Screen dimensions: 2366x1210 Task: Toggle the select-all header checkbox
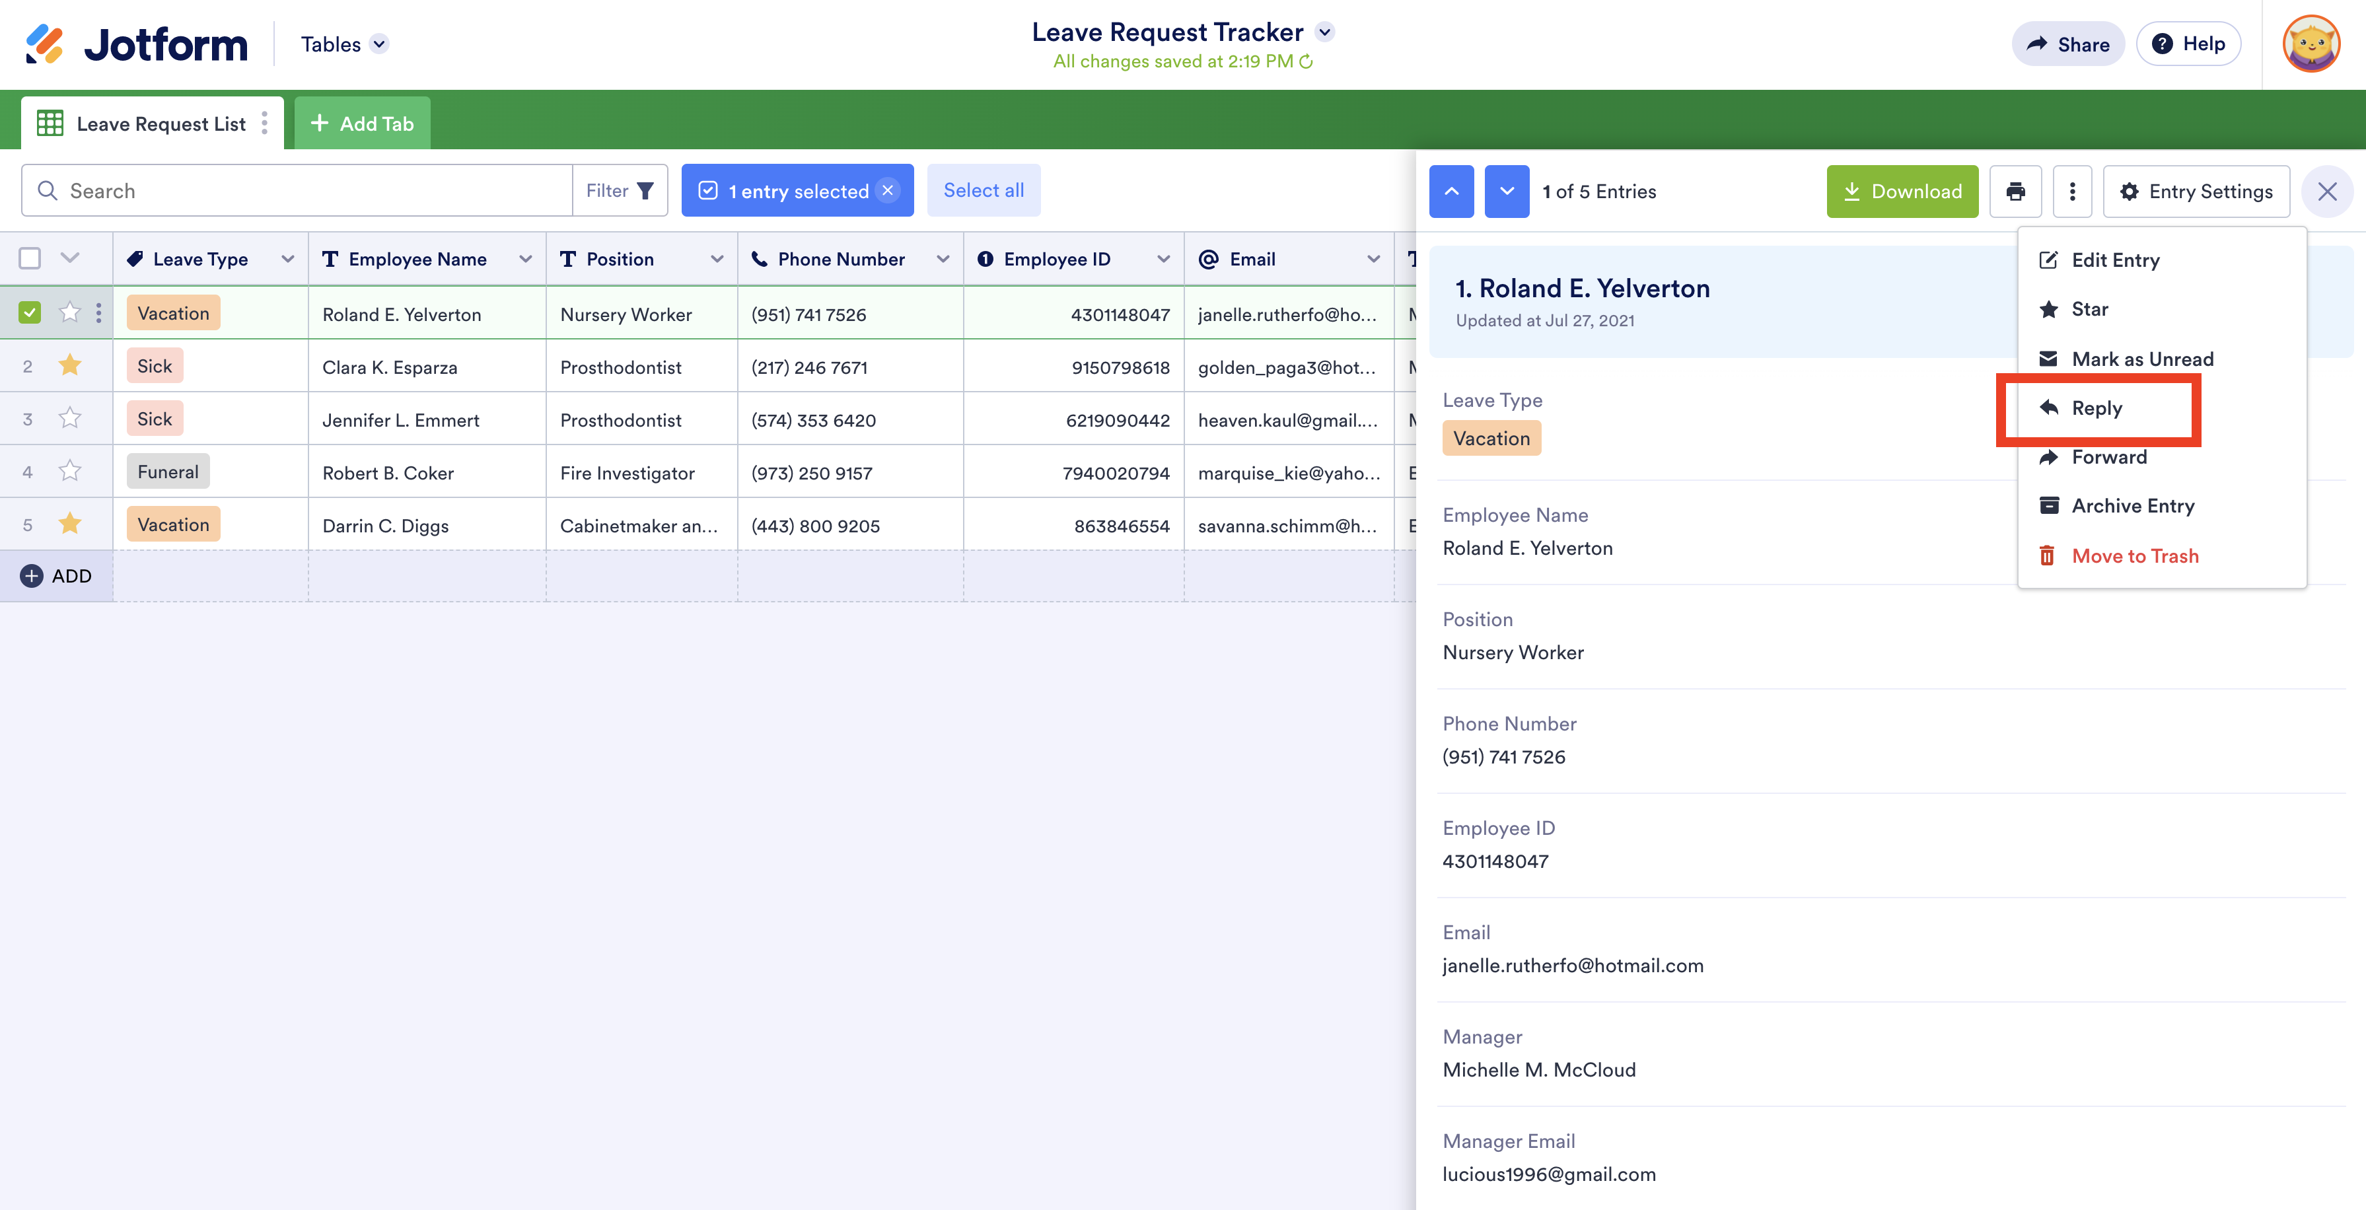(x=29, y=258)
